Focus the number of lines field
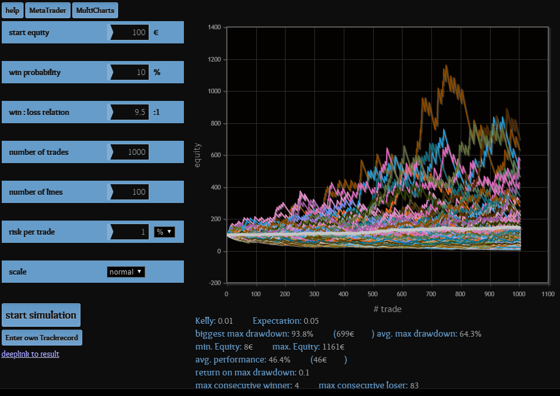This screenshot has width=560, height=396. [x=129, y=192]
